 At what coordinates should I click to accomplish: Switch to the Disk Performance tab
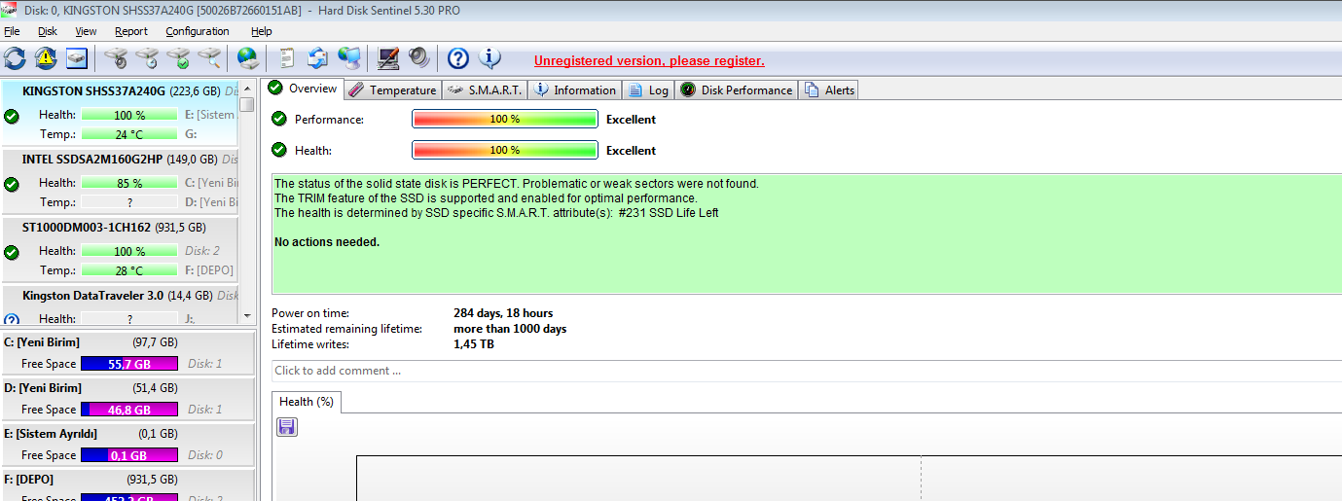pyautogui.click(x=737, y=89)
